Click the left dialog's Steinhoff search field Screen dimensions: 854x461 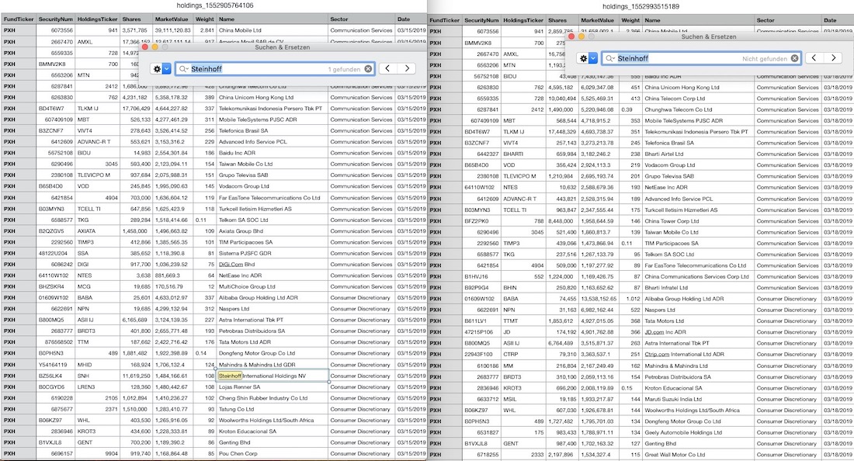275,69
